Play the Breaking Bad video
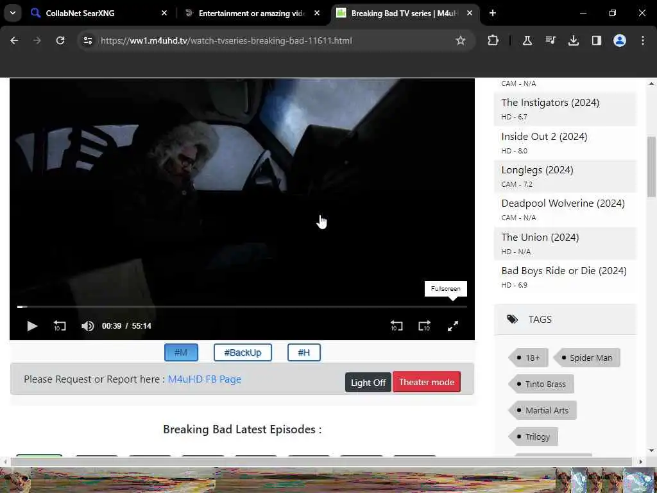Screen dimensions: 657x493 pyautogui.click(x=32, y=325)
